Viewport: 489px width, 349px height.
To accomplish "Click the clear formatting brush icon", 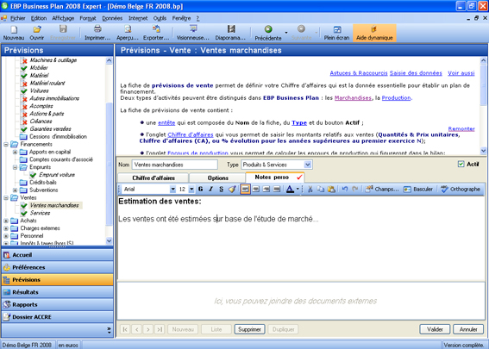I will pos(232,189).
